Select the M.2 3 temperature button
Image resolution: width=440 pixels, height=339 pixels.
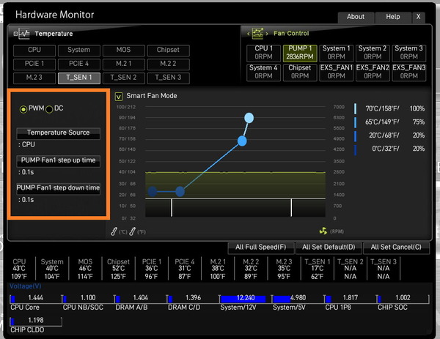pos(34,78)
